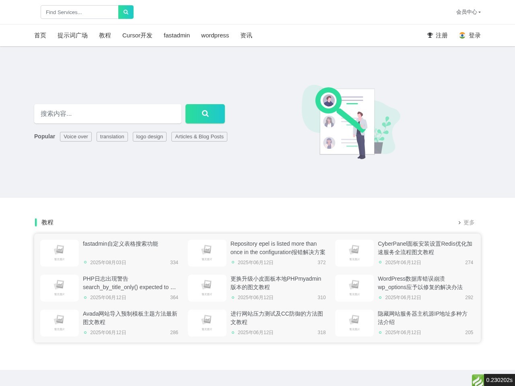The width and height of the screenshot is (515, 386).
Task: Select 提示词广场 in the top menu
Action: click(x=72, y=35)
